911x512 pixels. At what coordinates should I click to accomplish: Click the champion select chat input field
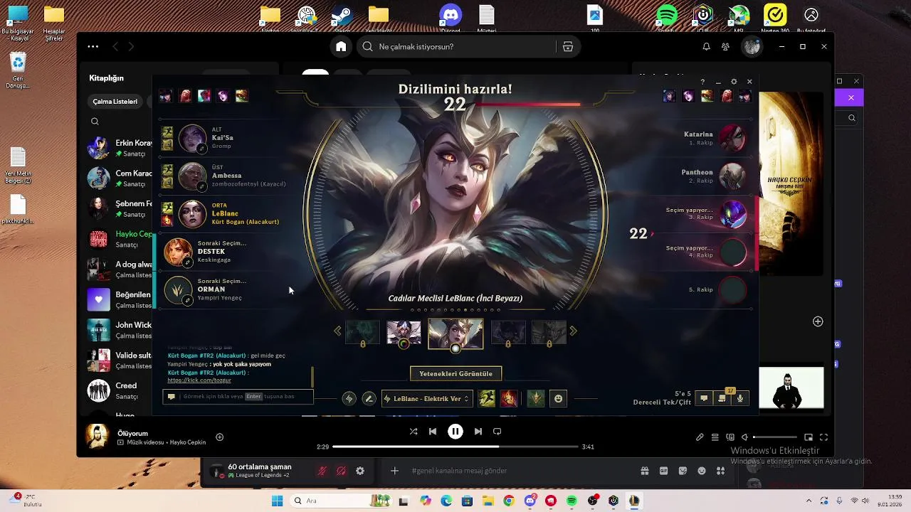(238, 396)
